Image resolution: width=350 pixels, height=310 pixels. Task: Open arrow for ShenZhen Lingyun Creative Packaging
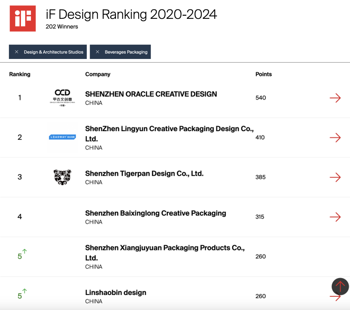coord(335,137)
